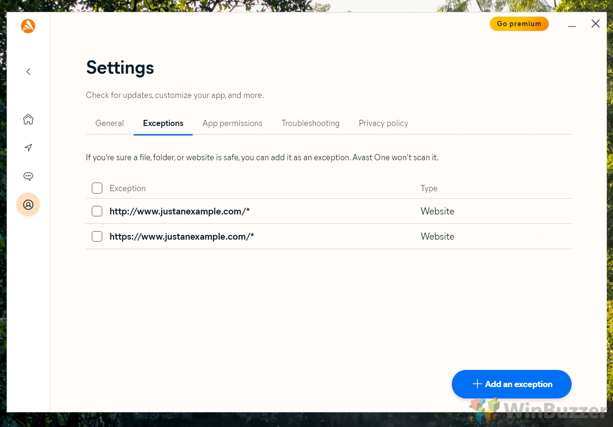Check the select-all Exception checkbox
The height and width of the screenshot is (427, 613).
[x=97, y=188]
